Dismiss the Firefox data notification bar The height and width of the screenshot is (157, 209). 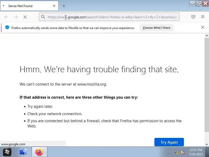click(x=203, y=27)
